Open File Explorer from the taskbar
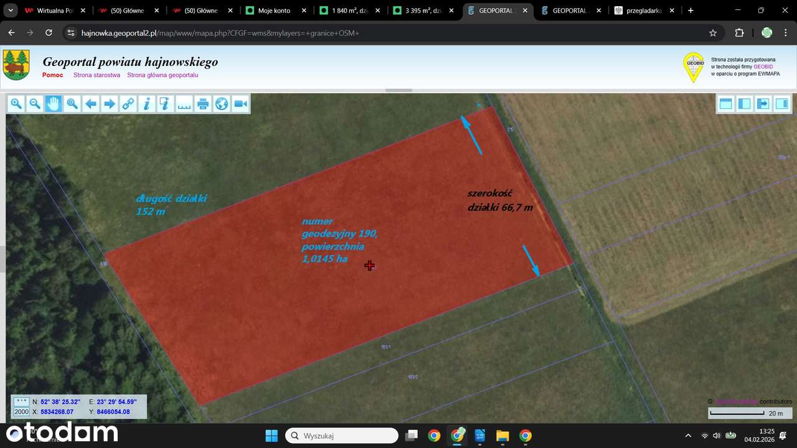Screen dimensions: 797x448 (x=502, y=436)
